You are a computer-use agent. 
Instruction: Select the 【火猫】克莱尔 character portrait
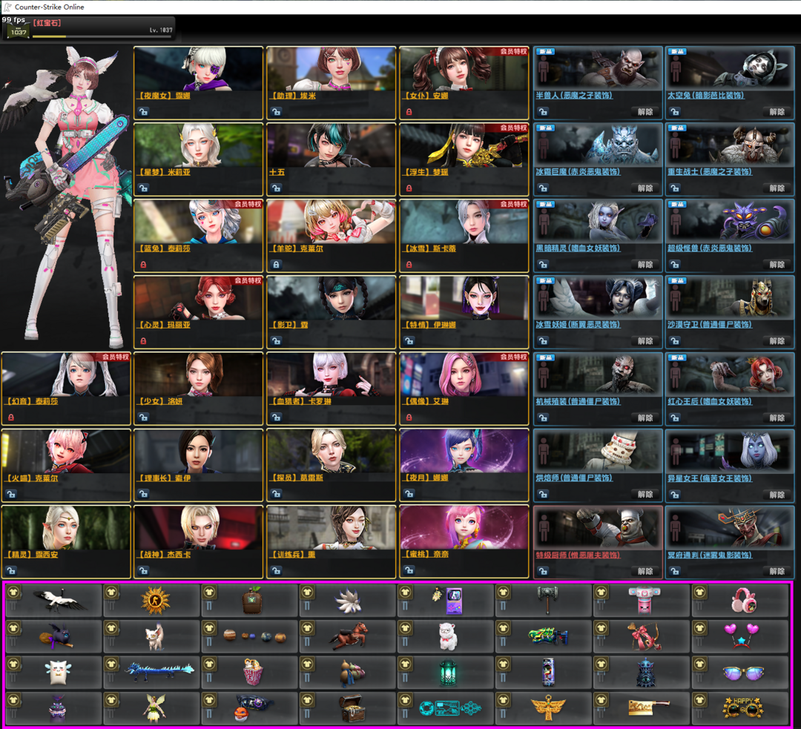click(x=65, y=452)
